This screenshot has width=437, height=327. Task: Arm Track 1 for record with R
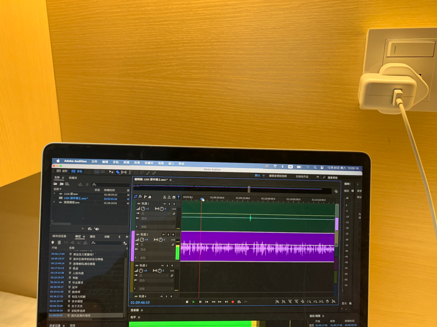pos(174,204)
